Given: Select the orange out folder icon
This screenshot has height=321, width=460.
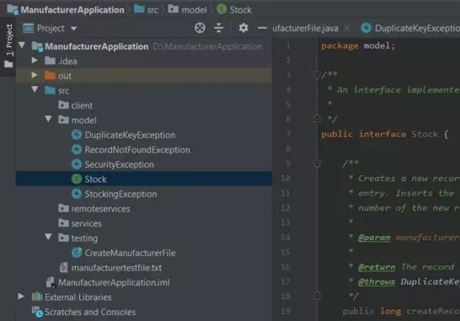Looking at the screenshot, I should click(x=50, y=76).
